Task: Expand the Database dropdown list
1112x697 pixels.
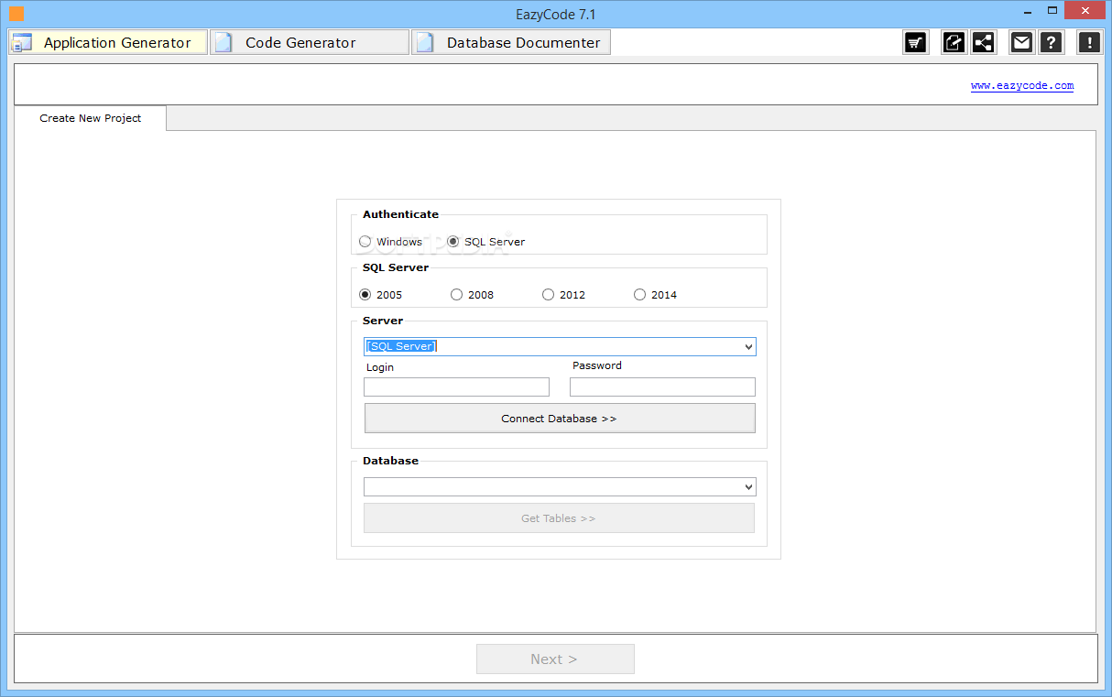Action: [748, 487]
